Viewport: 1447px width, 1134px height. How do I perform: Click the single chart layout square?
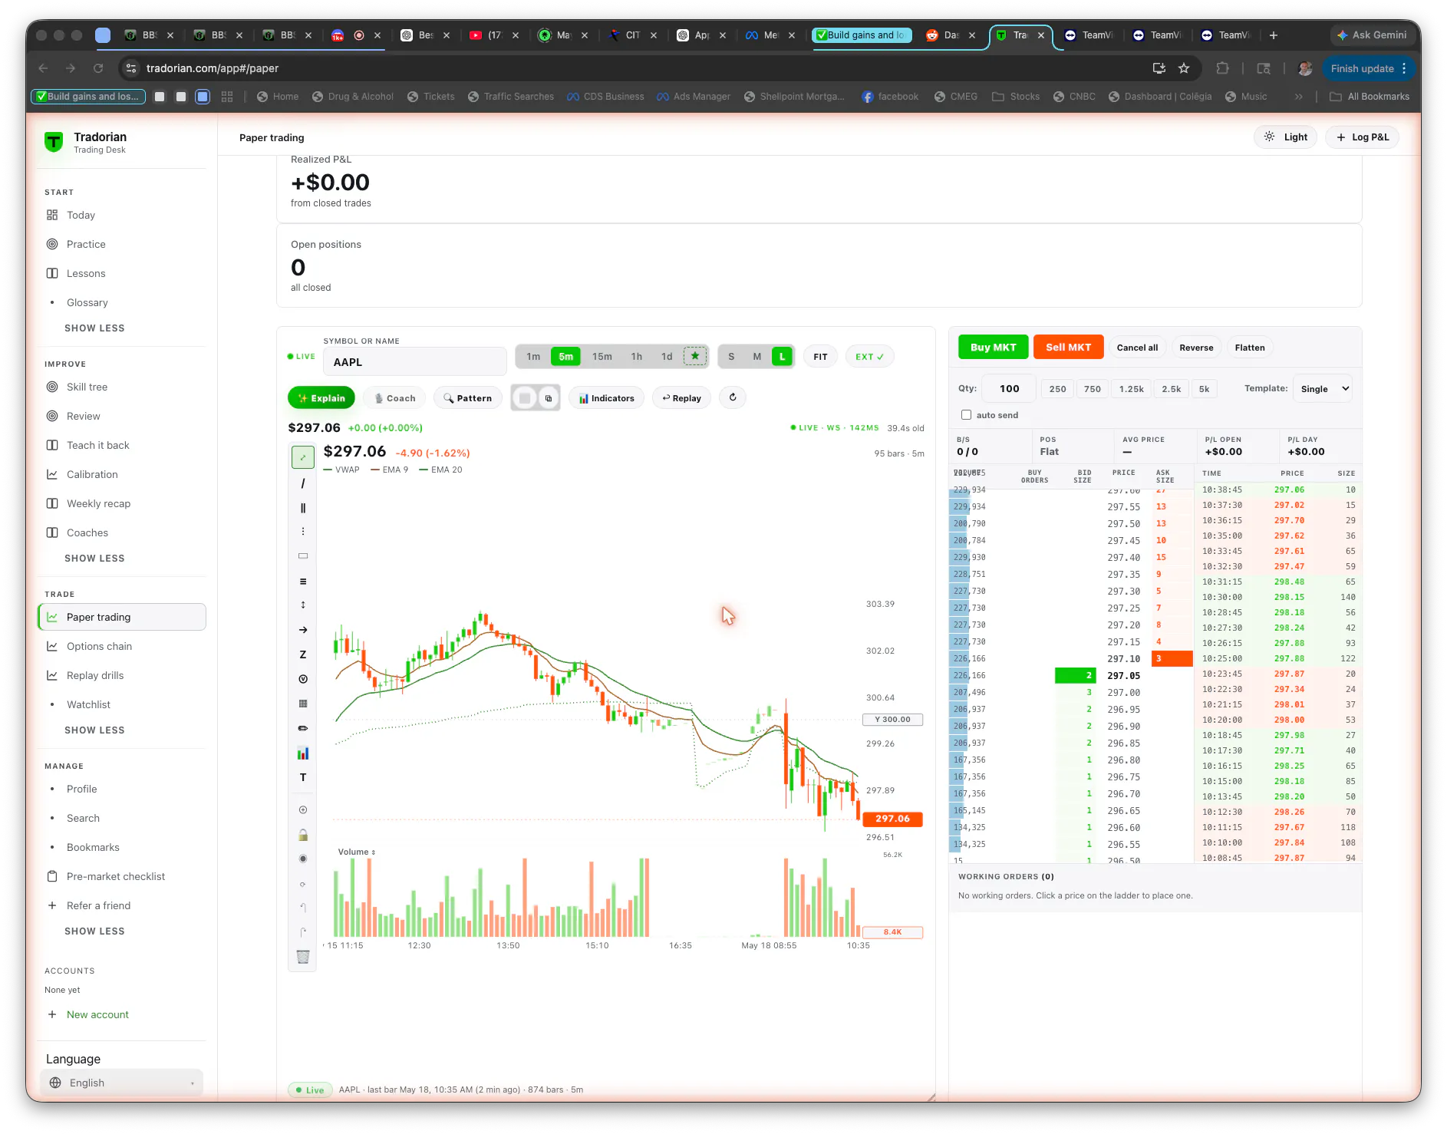tap(525, 398)
